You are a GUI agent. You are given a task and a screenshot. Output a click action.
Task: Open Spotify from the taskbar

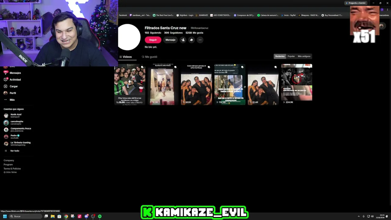100,216
